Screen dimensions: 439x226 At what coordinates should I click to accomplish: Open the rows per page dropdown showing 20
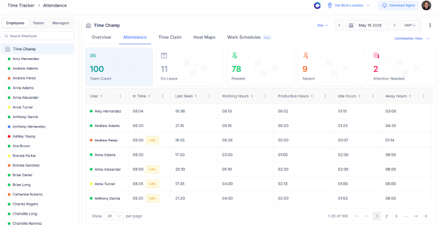[x=114, y=216]
